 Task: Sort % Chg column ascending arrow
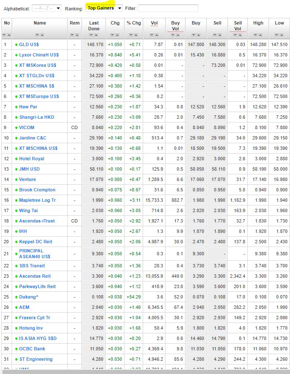(136, 35)
